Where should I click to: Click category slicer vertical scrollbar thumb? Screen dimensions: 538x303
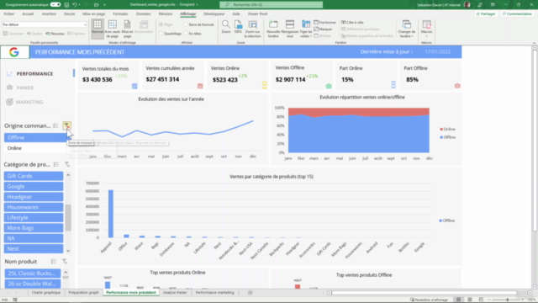click(x=68, y=217)
